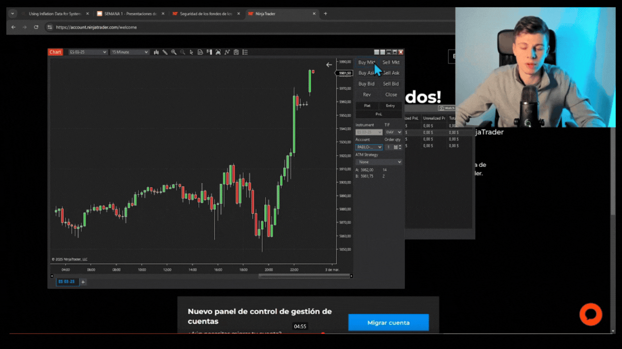
Task: Click the red Chart window label
Action: coord(55,52)
